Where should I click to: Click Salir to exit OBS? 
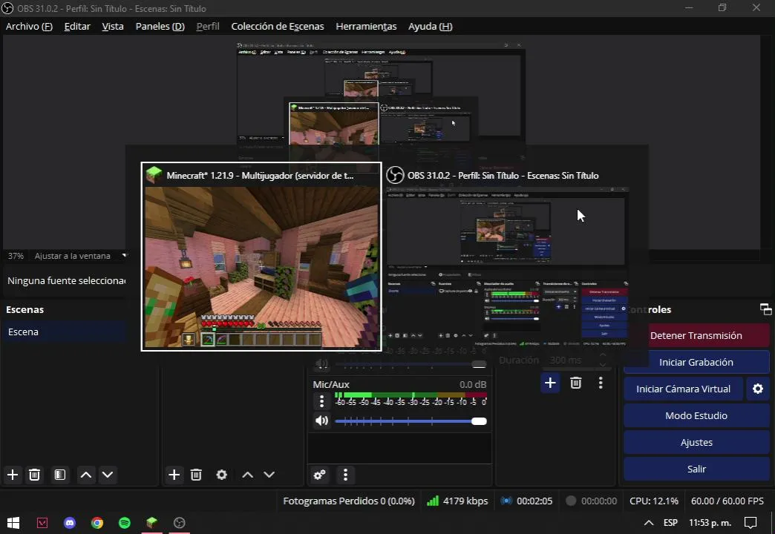tap(696, 469)
